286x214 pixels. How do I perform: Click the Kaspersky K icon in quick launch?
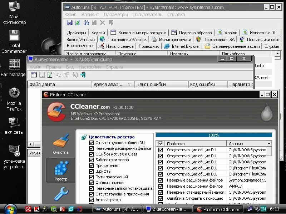coord(37,209)
